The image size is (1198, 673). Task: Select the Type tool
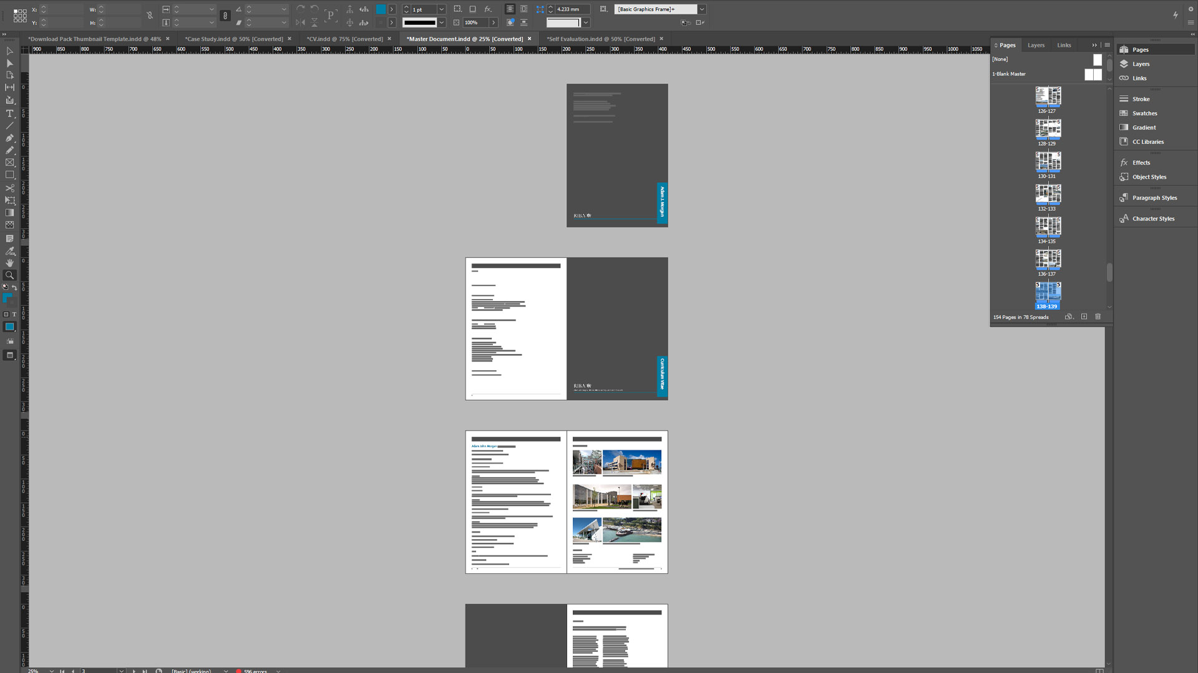9,113
